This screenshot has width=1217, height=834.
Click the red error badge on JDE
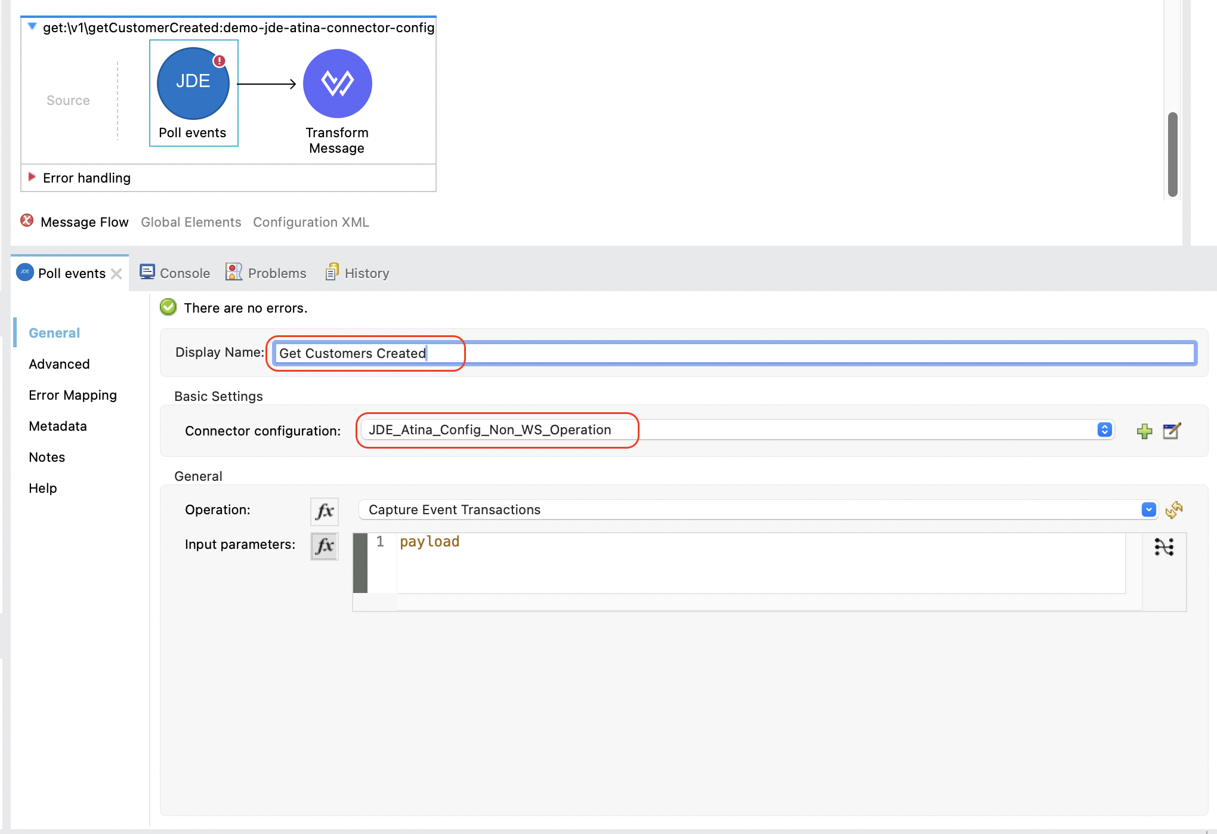[220, 61]
